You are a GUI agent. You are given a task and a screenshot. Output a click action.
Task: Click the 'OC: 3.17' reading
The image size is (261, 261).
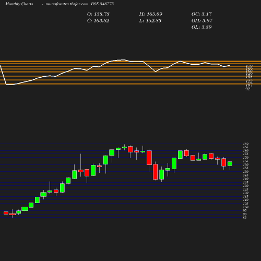(x=201, y=14)
